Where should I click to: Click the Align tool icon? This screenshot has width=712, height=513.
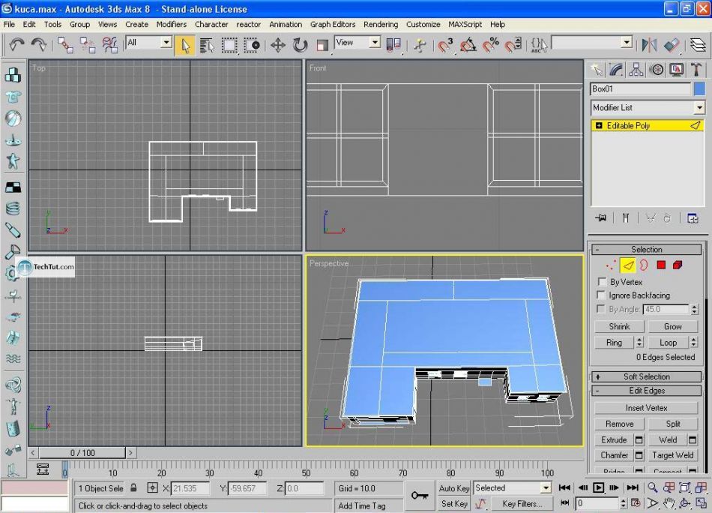671,45
